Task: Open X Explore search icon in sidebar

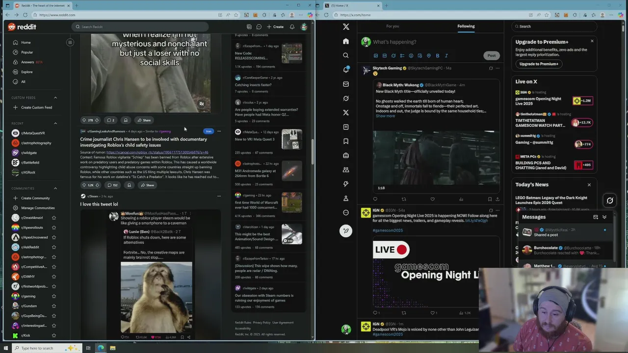Action: tap(346, 55)
